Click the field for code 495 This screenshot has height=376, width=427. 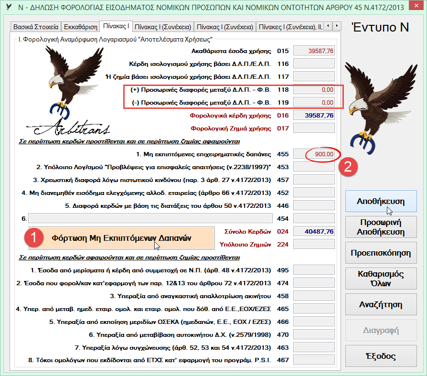pos(314,270)
